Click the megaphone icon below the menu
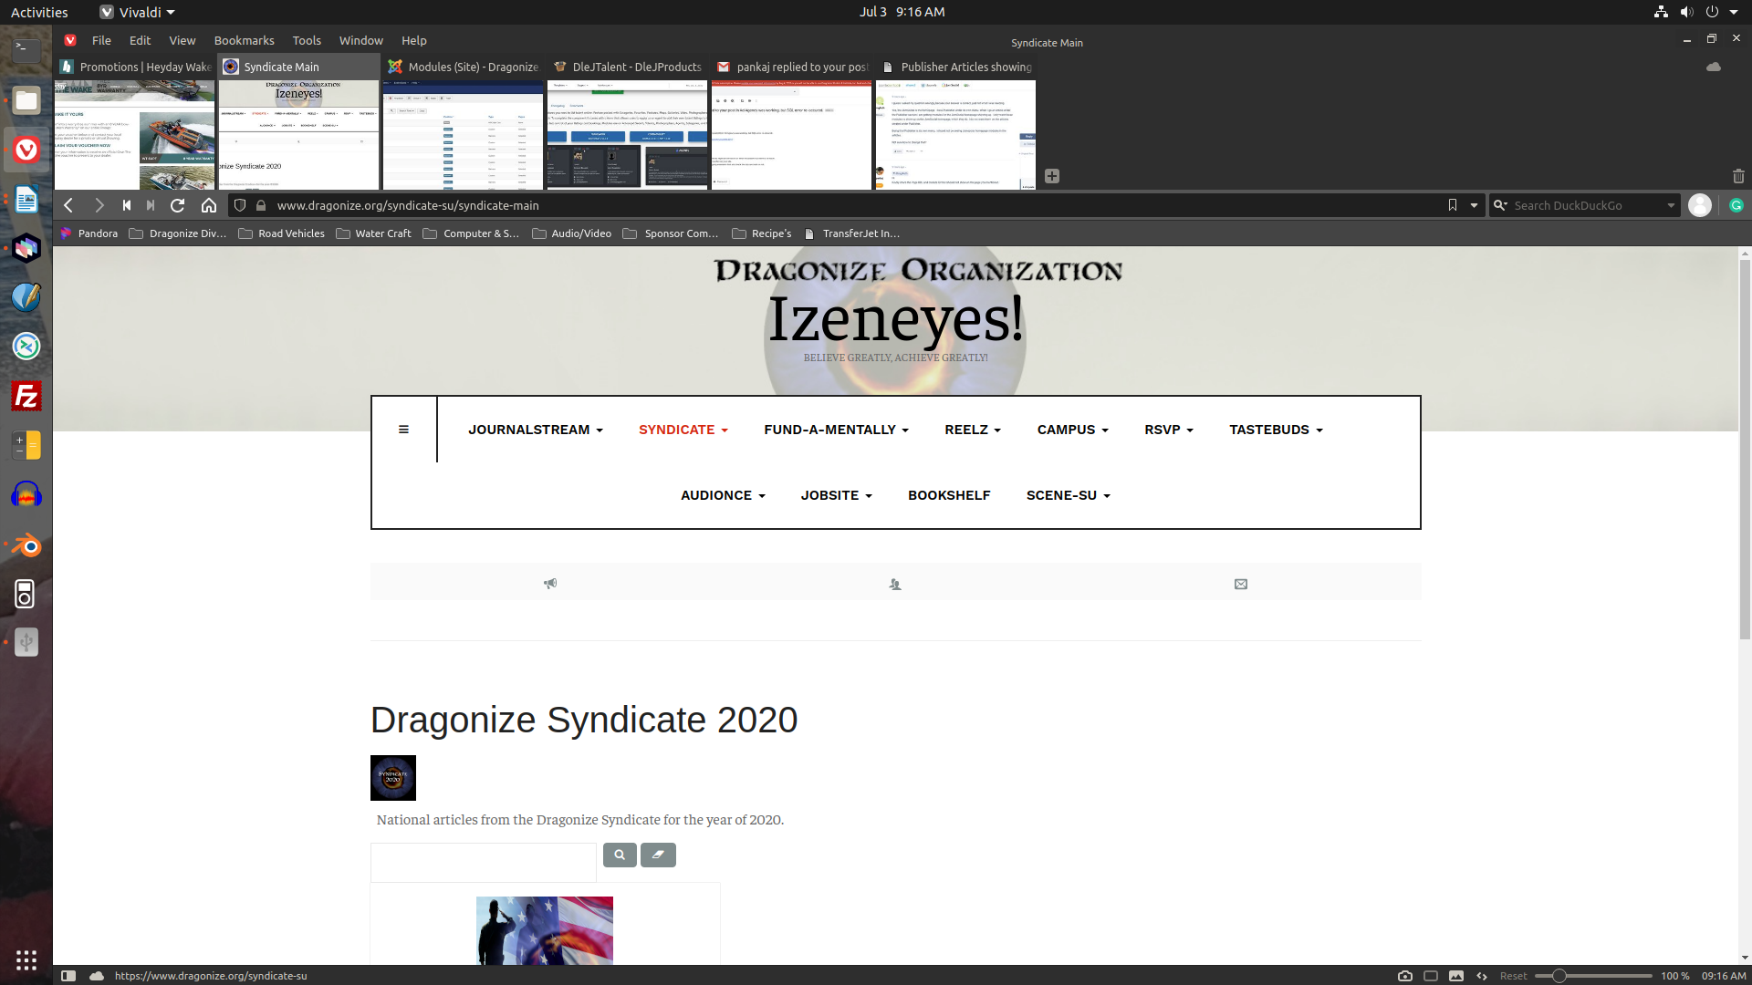1752x985 pixels. (550, 584)
